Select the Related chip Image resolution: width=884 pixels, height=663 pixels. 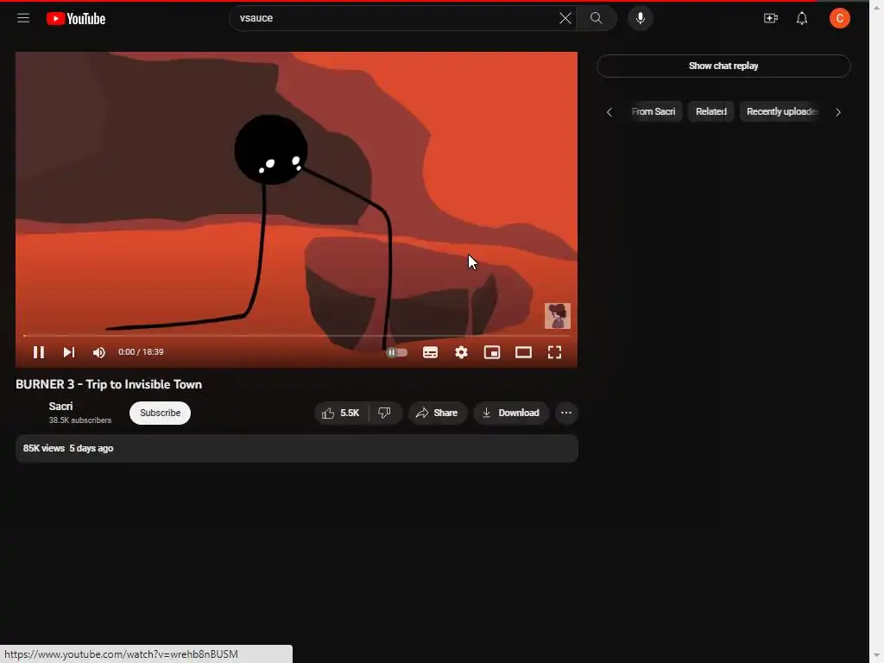(x=711, y=111)
